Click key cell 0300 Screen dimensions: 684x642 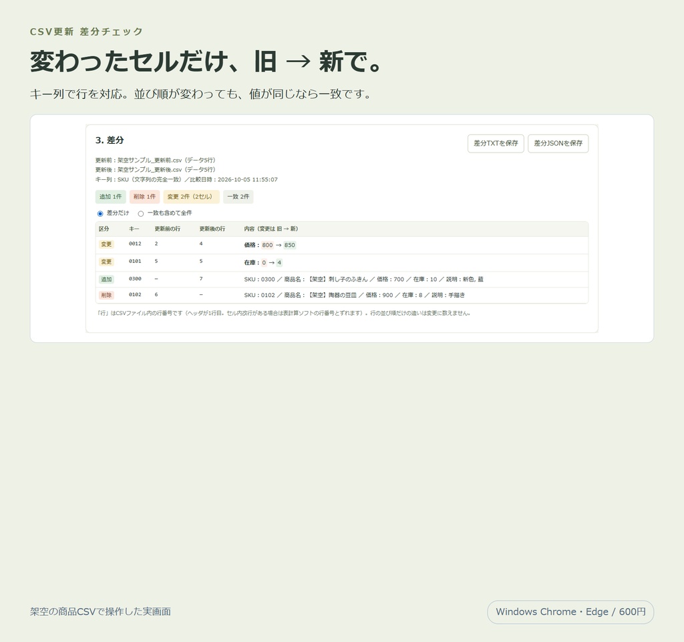(x=135, y=279)
